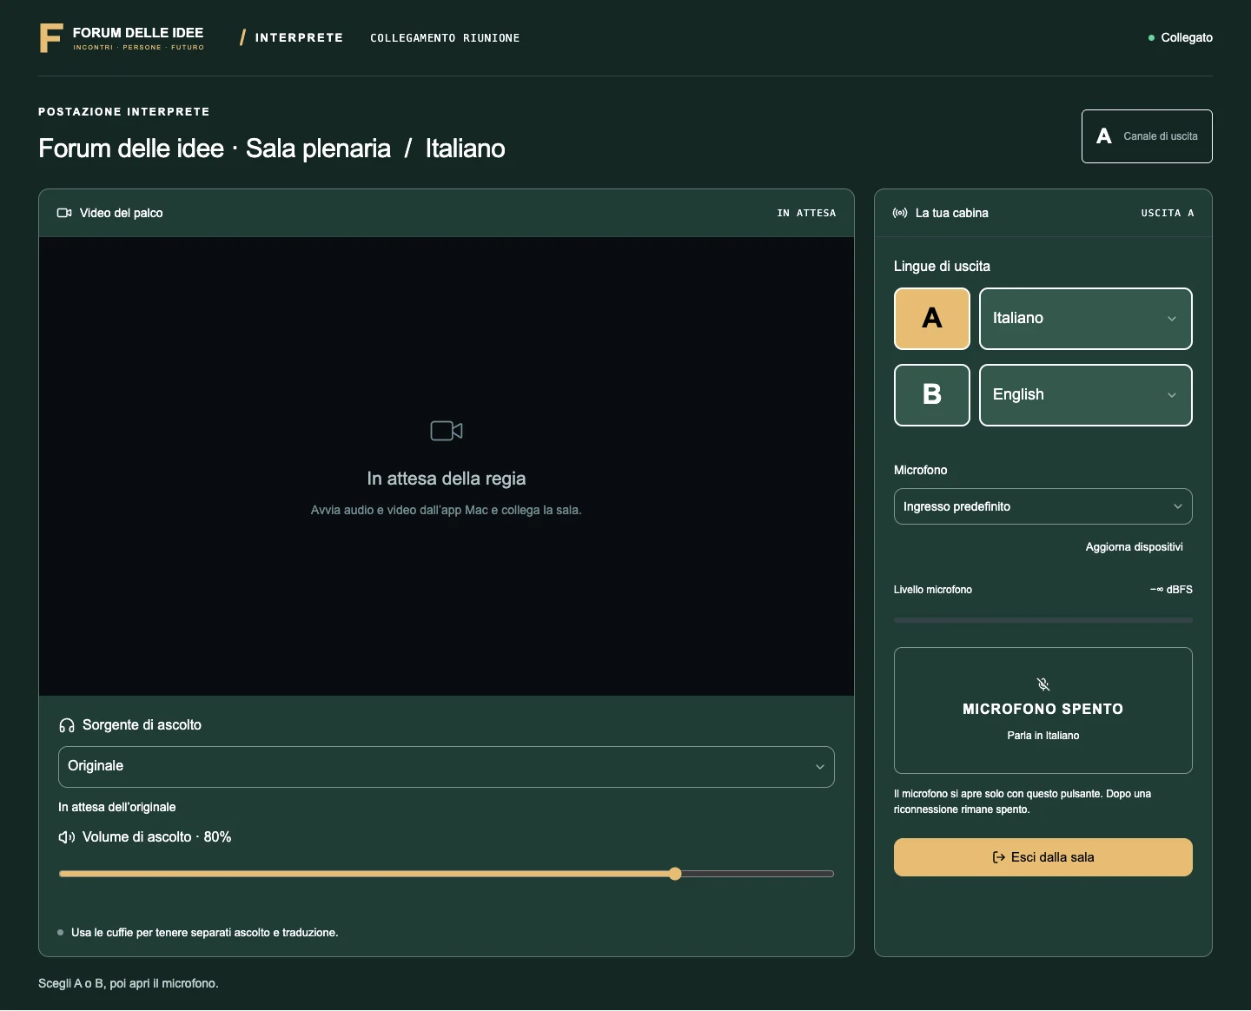Open Collegamento Riunione in the header

click(445, 38)
